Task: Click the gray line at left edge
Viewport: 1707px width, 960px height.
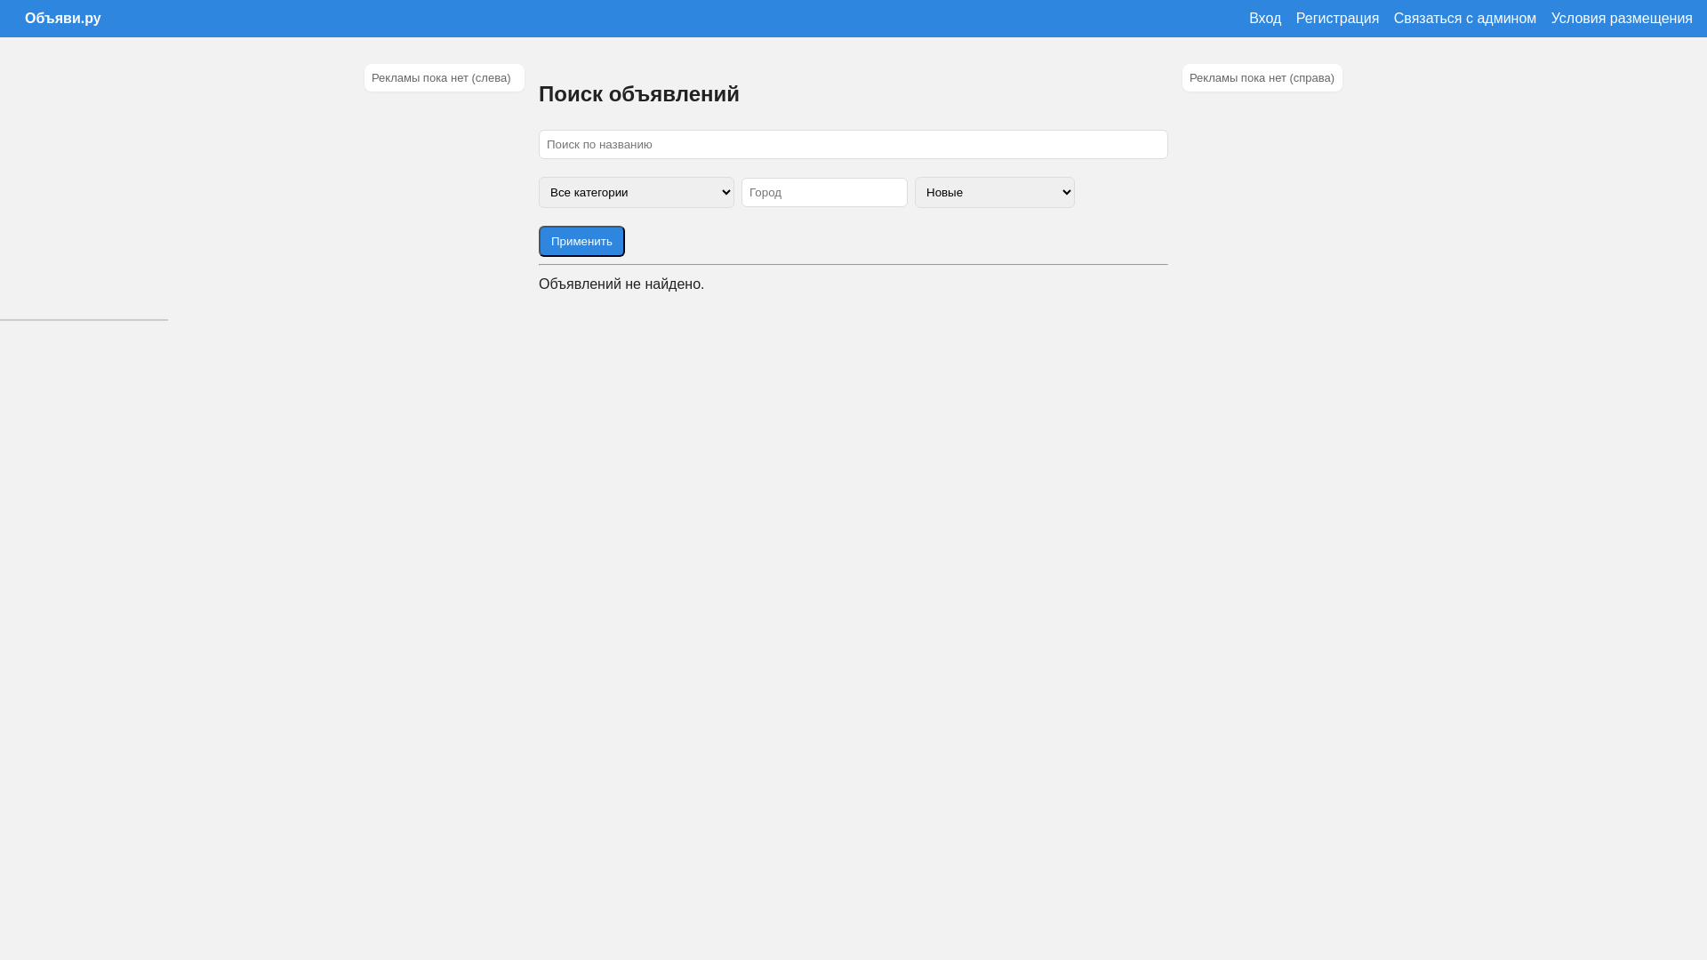Action: (84, 320)
